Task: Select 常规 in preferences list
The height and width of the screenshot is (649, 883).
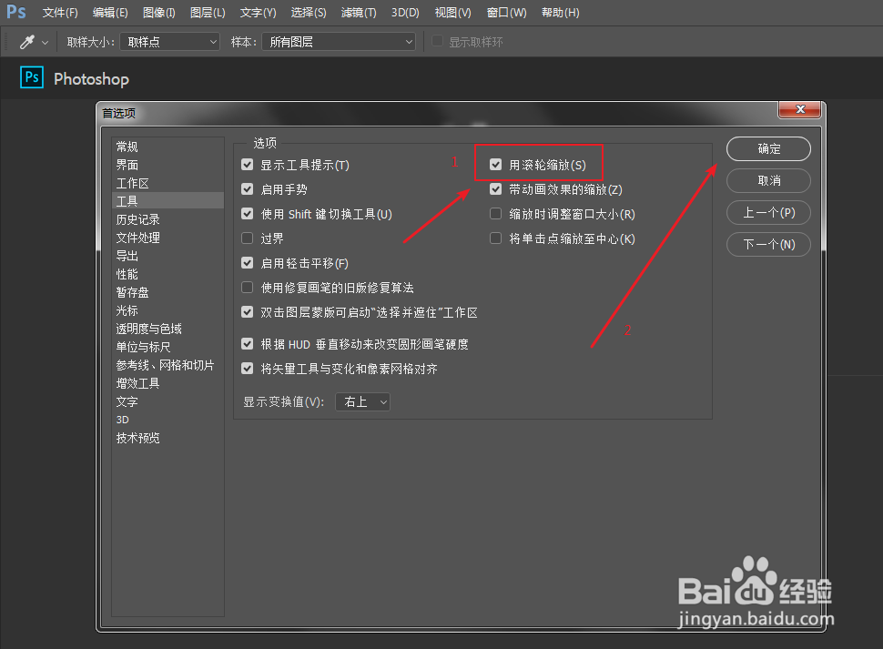Action: pos(167,147)
